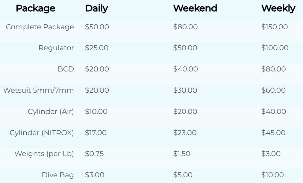
Task: Select the Regulator row label
Action: click(x=56, y=48)
